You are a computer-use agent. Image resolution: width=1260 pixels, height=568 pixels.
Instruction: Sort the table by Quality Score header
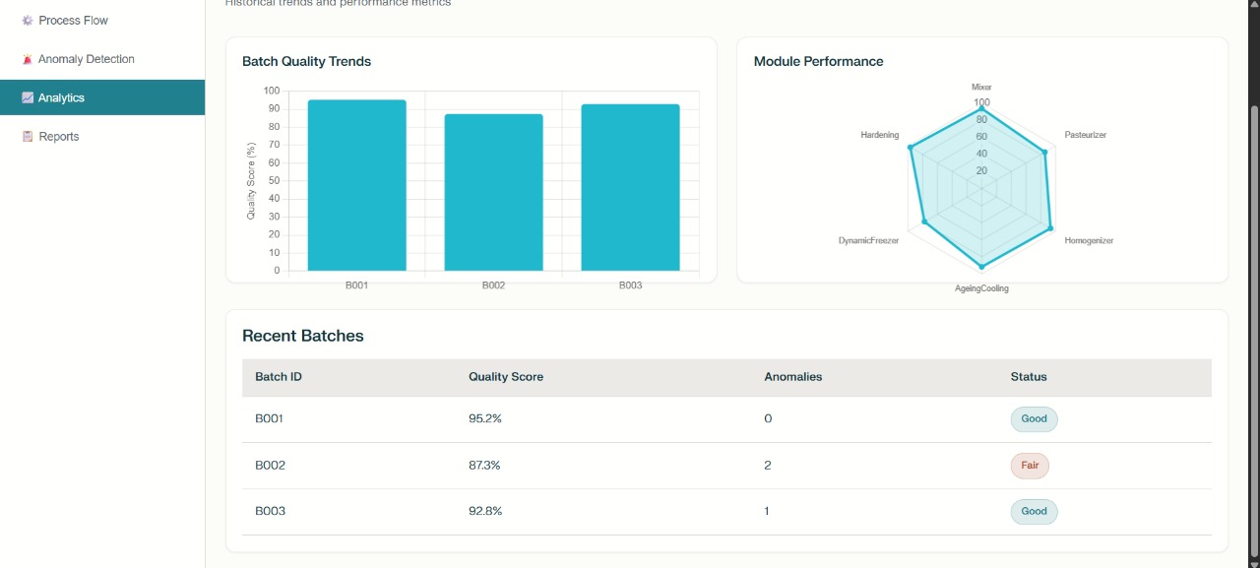point(507,376)
